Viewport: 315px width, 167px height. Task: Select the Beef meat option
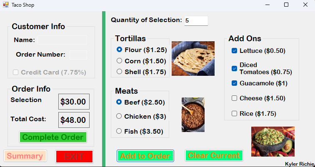click(x=120, y=102)
